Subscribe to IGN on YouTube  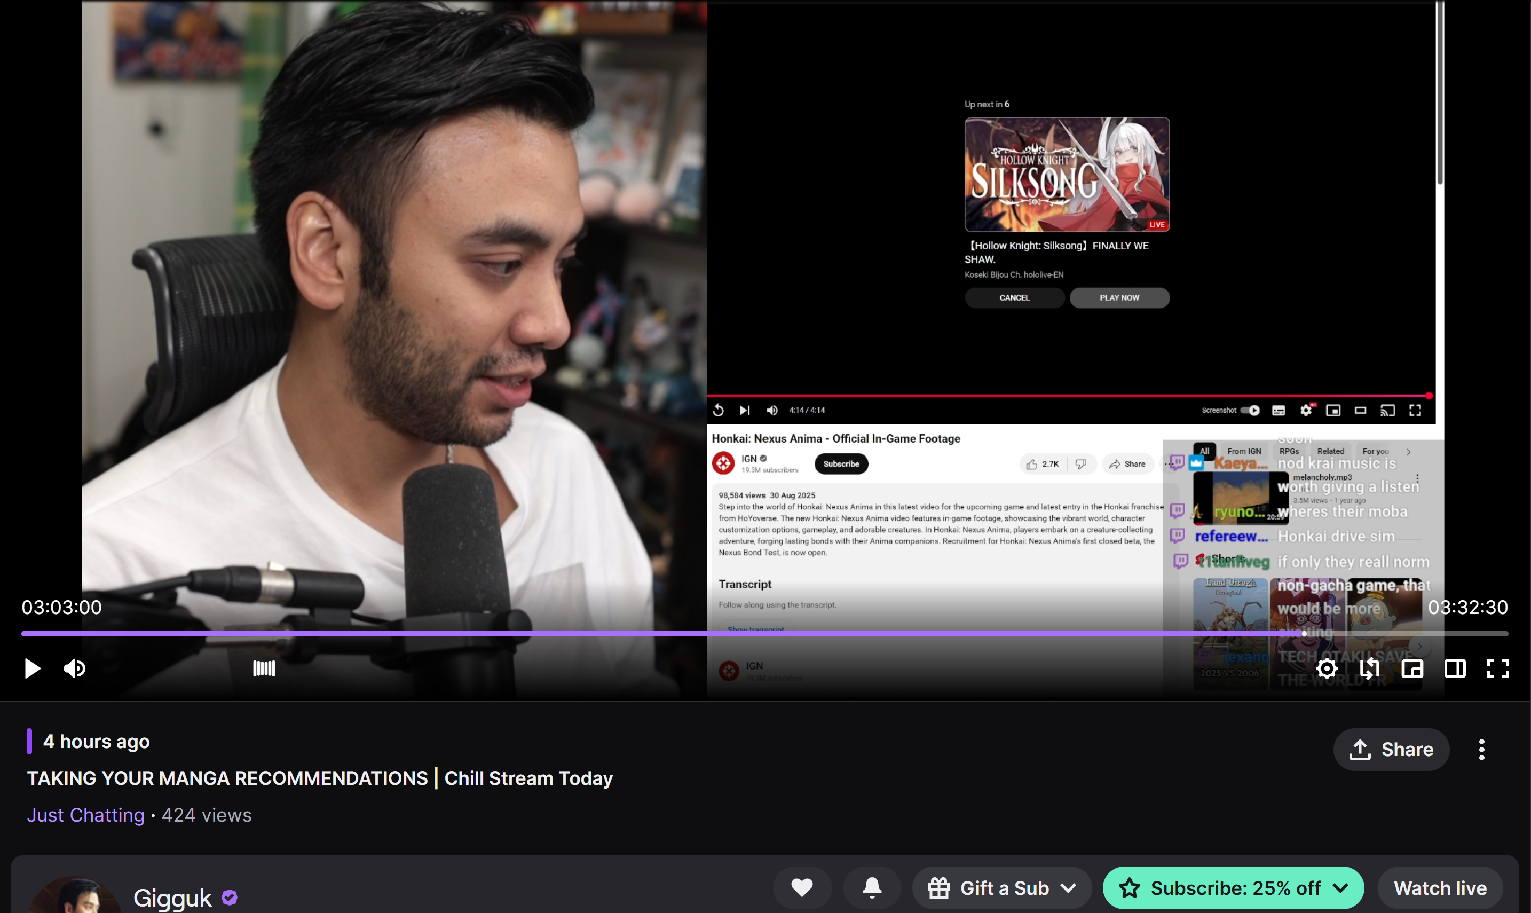pyautogui.click(x=841, y=463)
